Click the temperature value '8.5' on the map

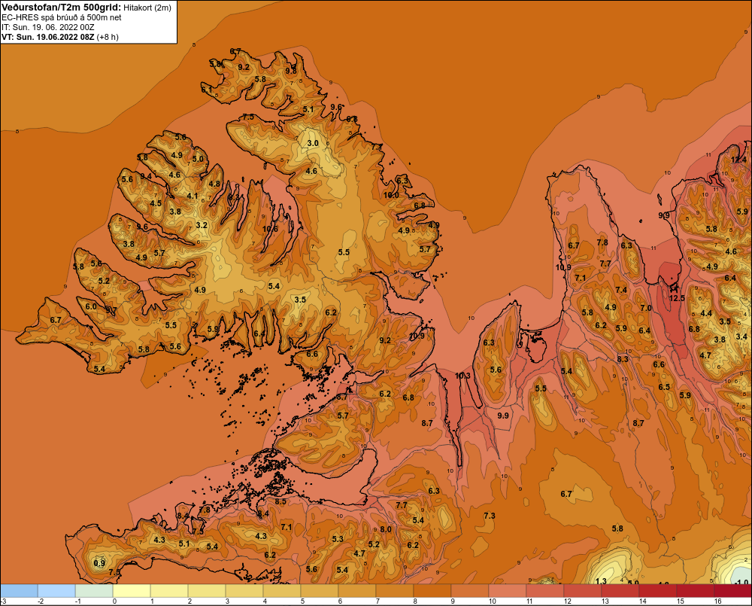(280, 501)
